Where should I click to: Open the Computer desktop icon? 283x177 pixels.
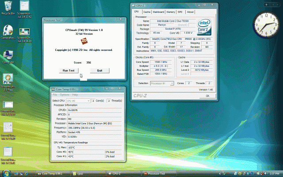pyautogui.click(x=8, y=57)
